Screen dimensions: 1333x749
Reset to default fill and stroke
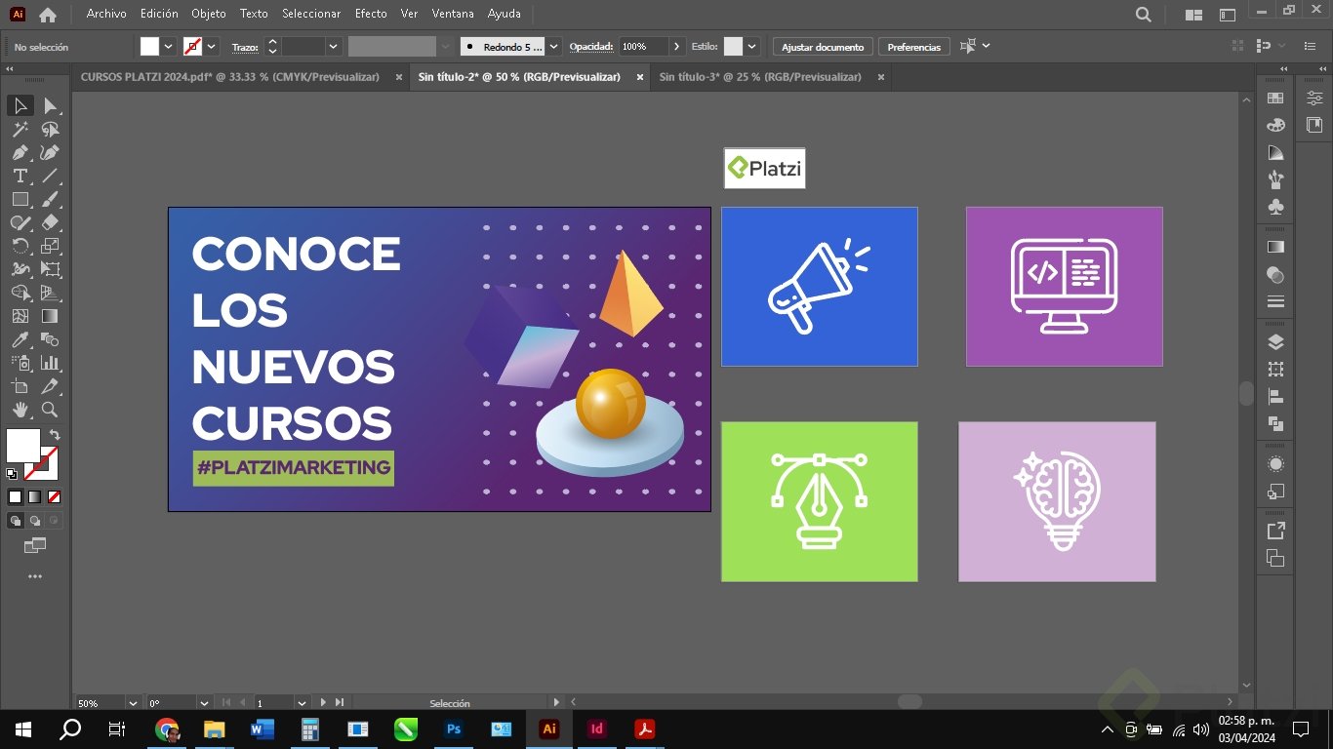(12, 474)
